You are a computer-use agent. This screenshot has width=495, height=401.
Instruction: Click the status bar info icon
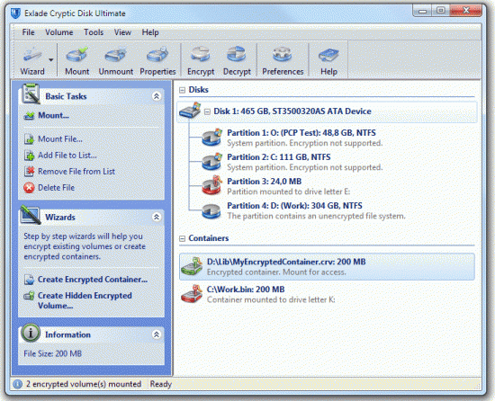18,384
